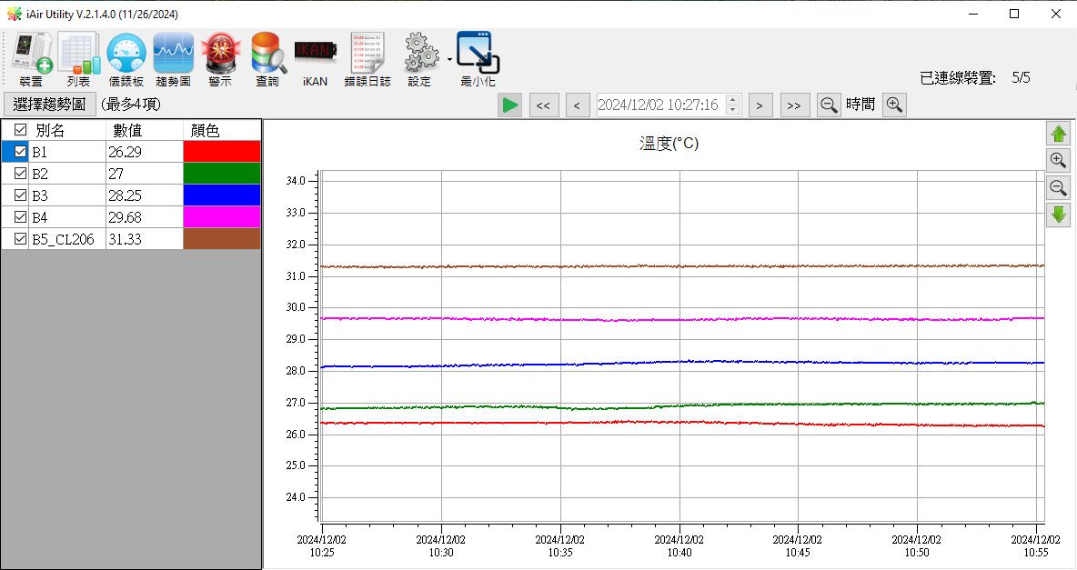This screenshot has width=1077, height=570.
Task: Shift chart down with green down arrow
Action: [1059, 215]
